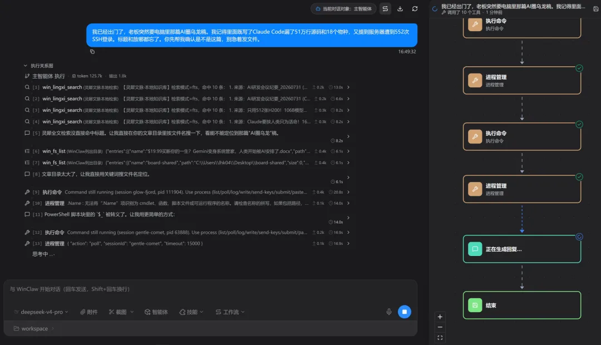Screen dimensions: 601x345
Task: Click the search icon on step [1]
Action: tap(27, 87)
